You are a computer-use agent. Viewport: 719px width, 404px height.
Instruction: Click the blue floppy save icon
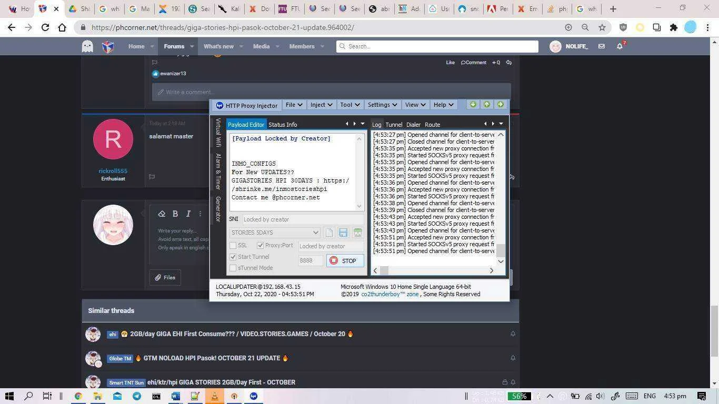coord(343,233)
